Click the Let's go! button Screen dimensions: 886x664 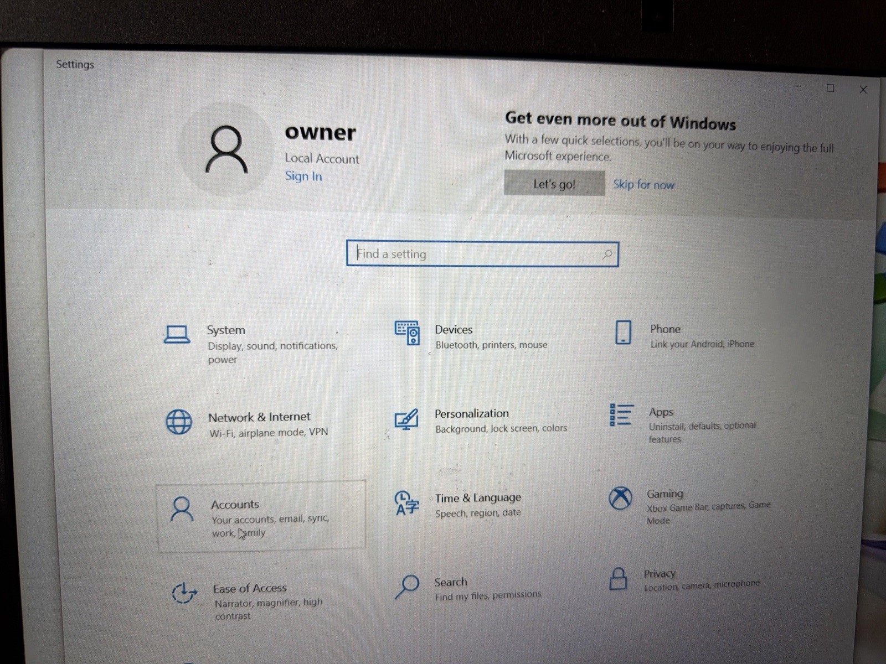554,183
